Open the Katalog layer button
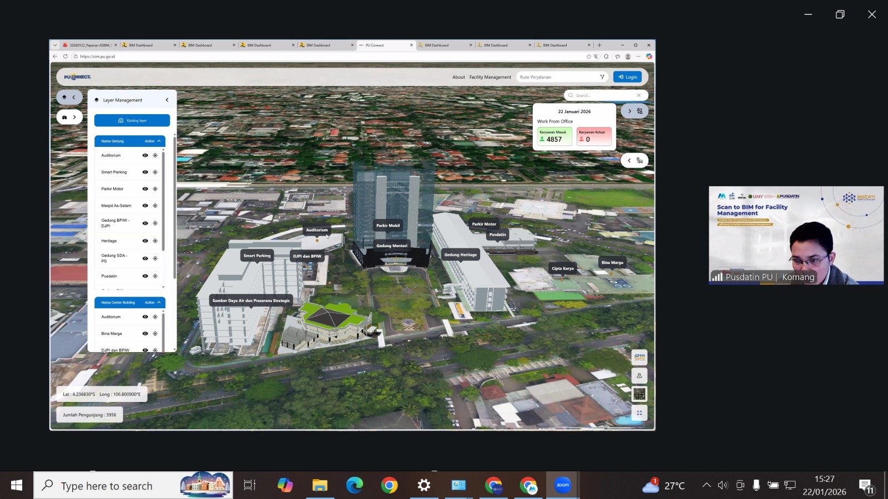 click(132, 120)
